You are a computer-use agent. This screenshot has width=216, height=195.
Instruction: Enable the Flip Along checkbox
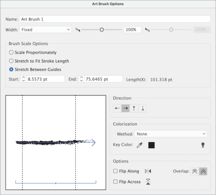[x=115, y=171]
